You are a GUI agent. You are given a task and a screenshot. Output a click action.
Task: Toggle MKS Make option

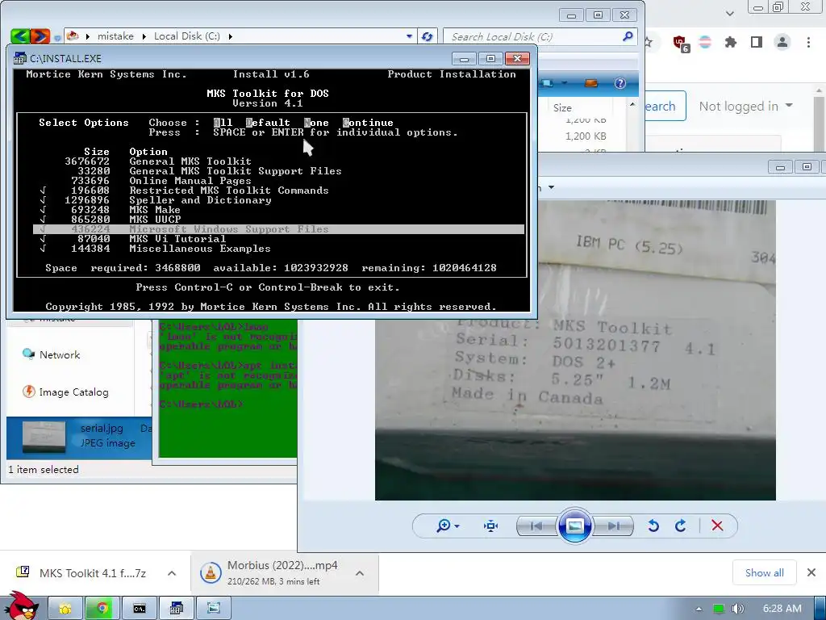click(278, 209)
